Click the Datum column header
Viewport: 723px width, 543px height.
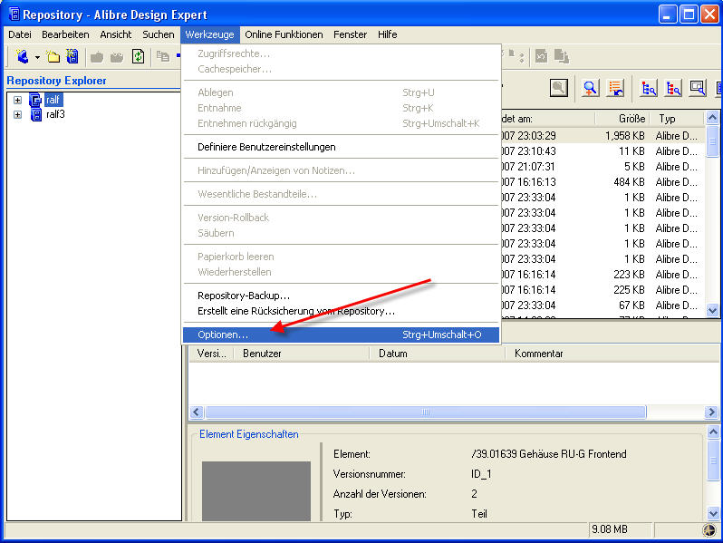pyautogui.click(x=438, y=354)
